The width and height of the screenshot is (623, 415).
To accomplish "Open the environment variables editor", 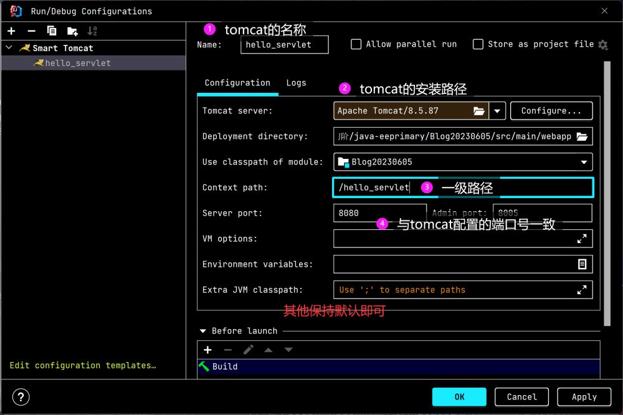I will [582, 264].
